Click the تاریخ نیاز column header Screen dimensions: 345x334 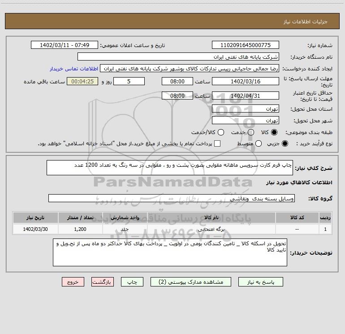[35, 217]
